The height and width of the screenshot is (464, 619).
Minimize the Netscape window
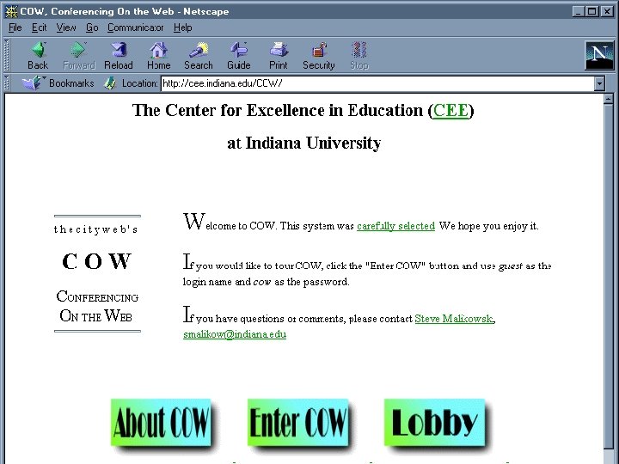(x=578, y=11)
